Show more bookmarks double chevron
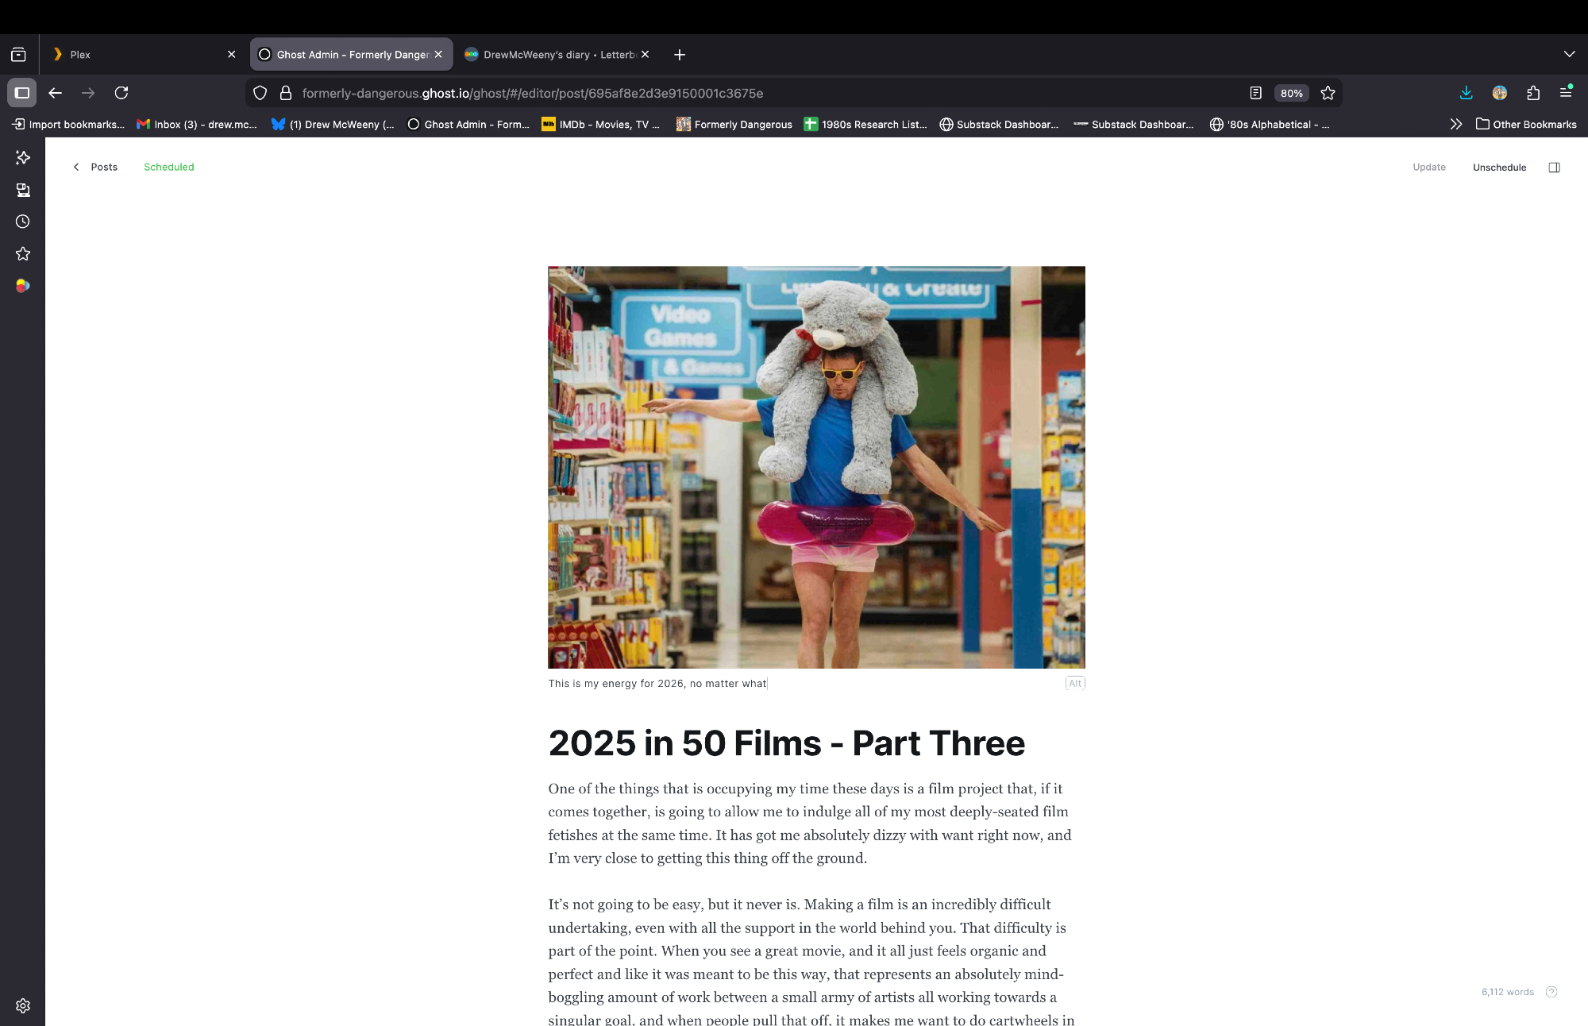Screen dimensions: 1588x1026 pyautogui.click(x=1455, y=124)
